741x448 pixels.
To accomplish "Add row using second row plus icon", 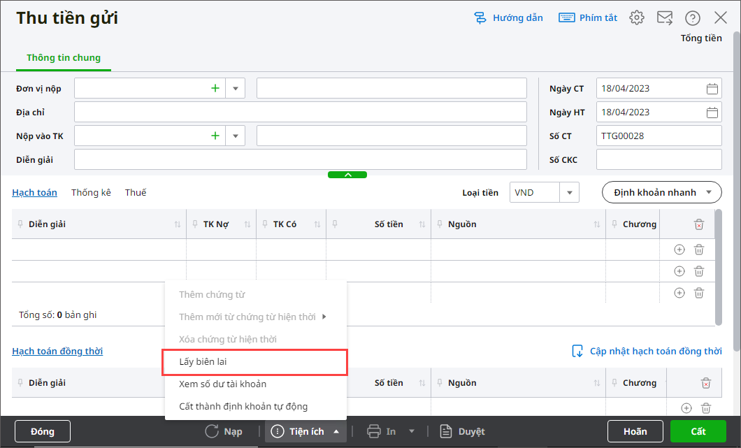I will click(679, 271).
